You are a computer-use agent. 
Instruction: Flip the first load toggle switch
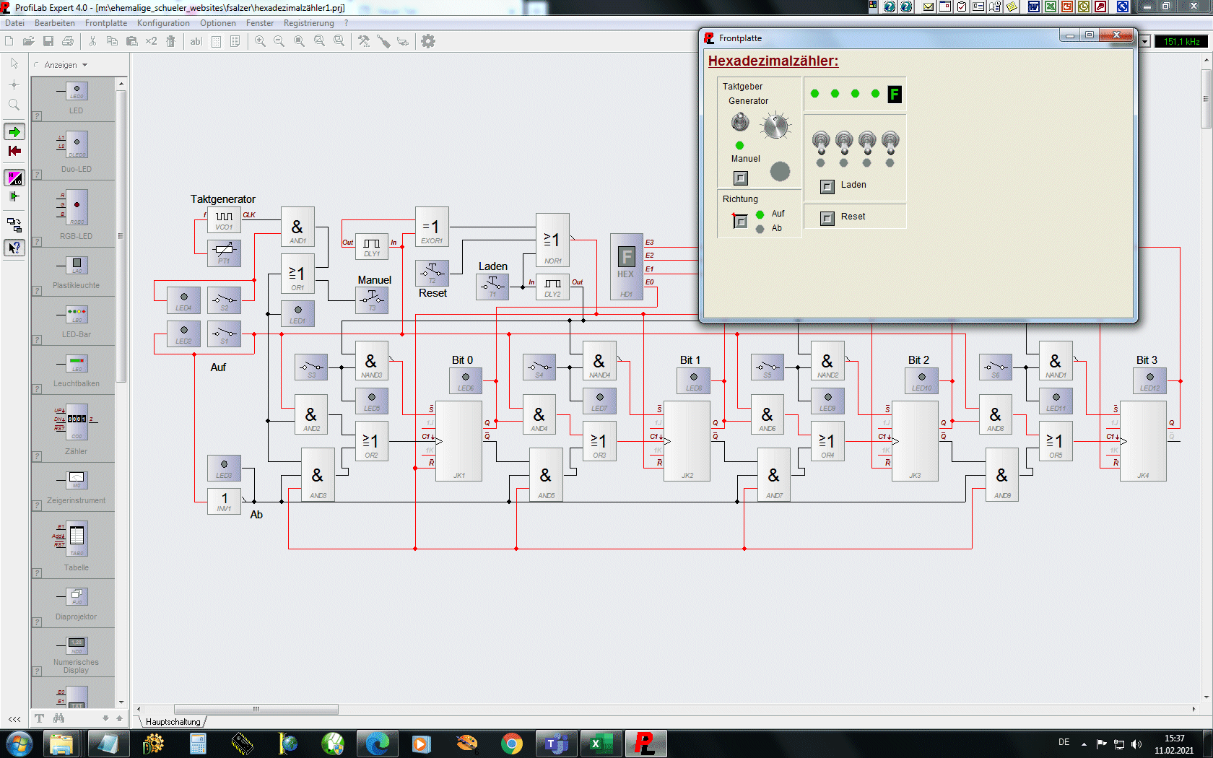[820, 141]
